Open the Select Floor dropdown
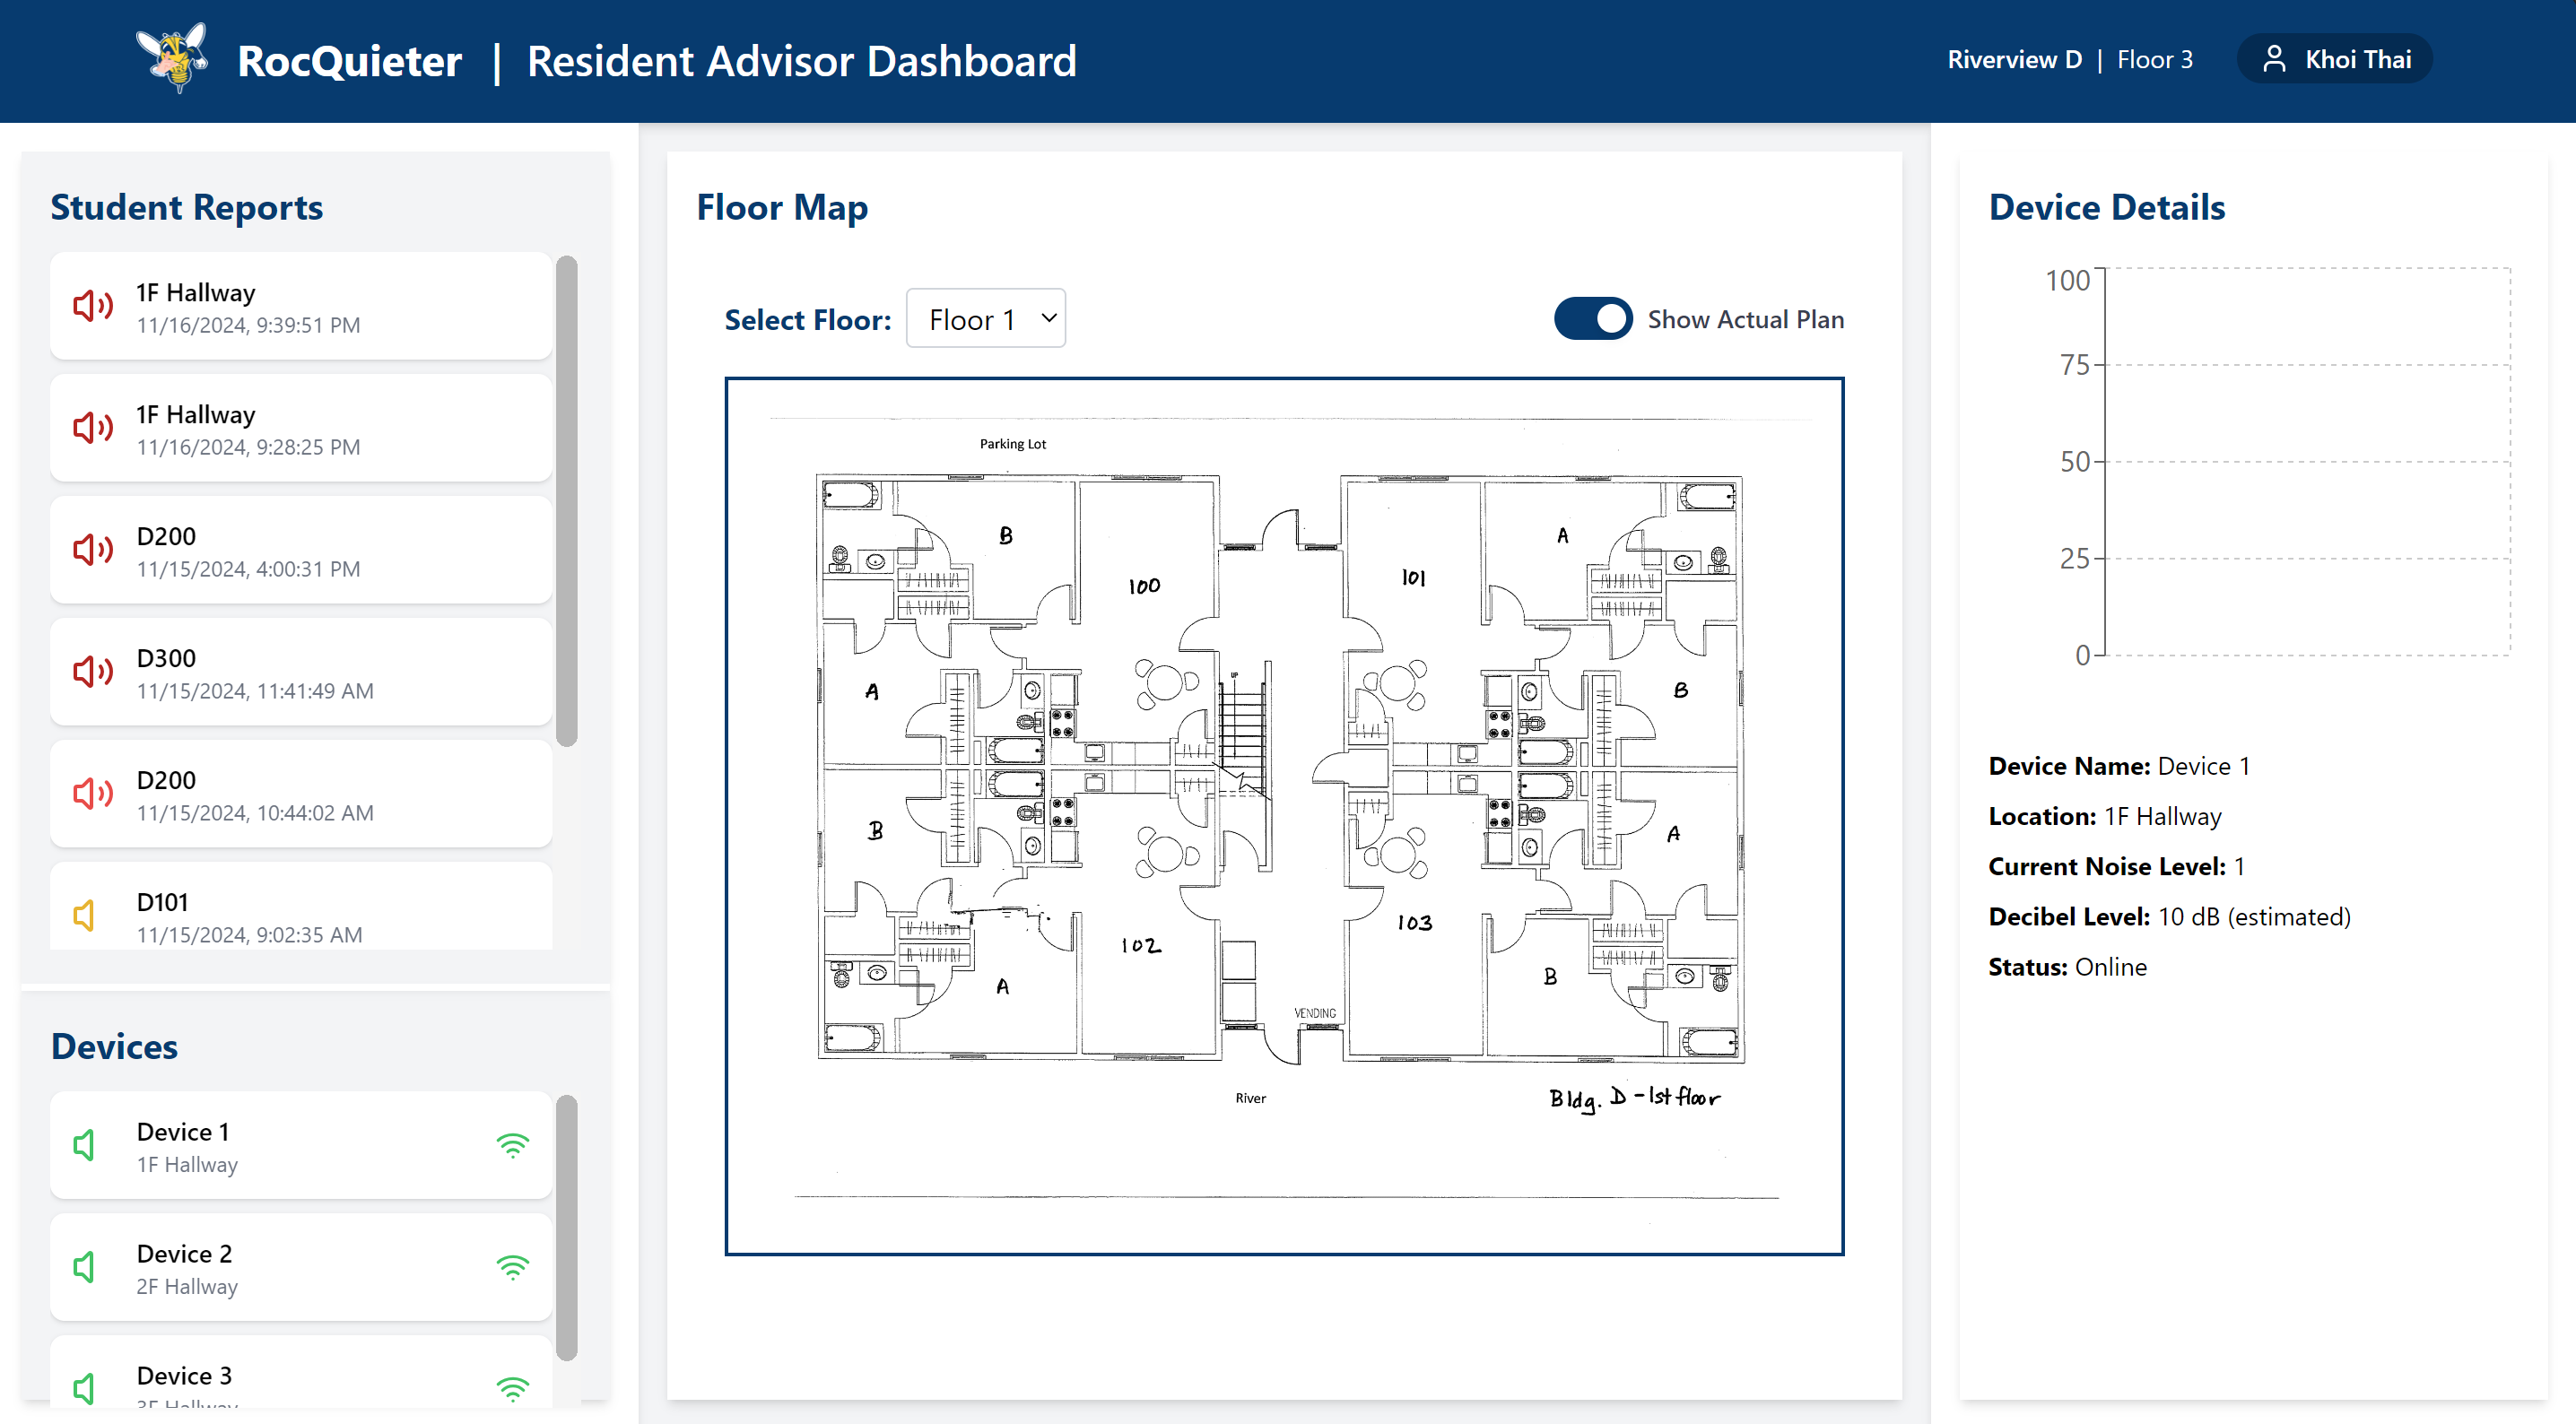The height and width of the screenshot is (1424, 2576). [985, 319]
